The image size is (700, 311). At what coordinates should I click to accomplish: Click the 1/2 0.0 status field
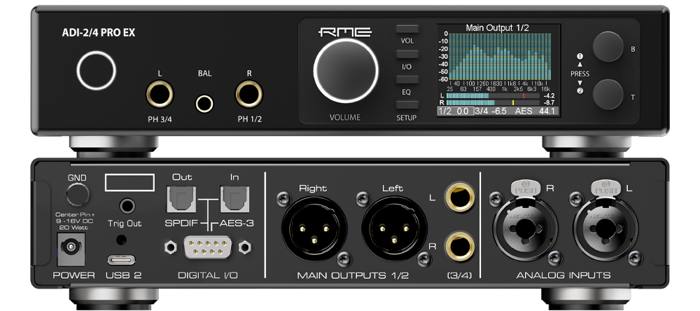454,111
